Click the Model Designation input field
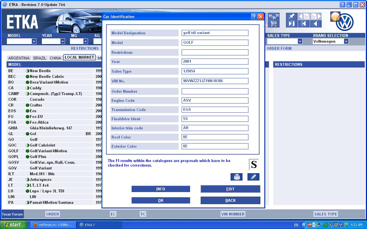 coord(215,33)
